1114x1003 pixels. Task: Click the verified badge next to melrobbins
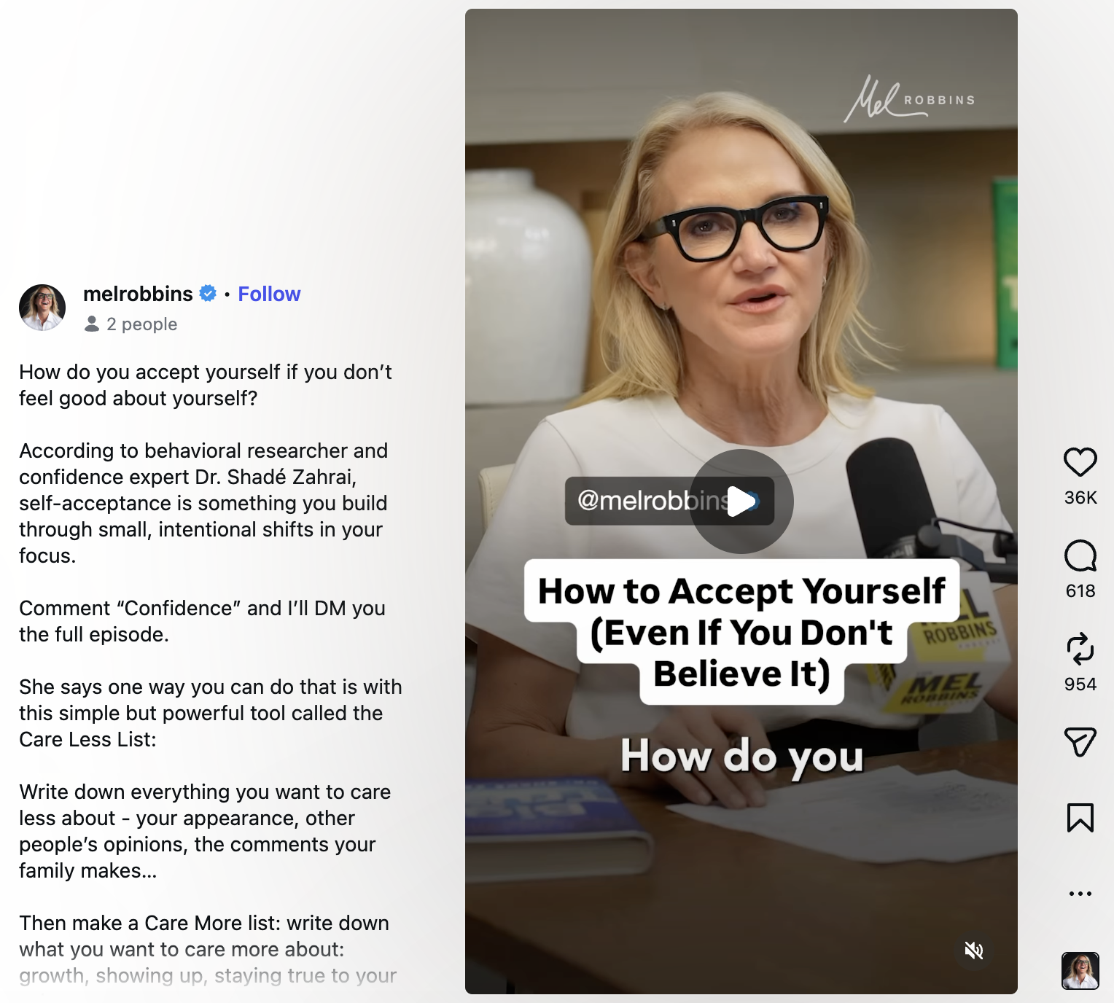[208, 293]
